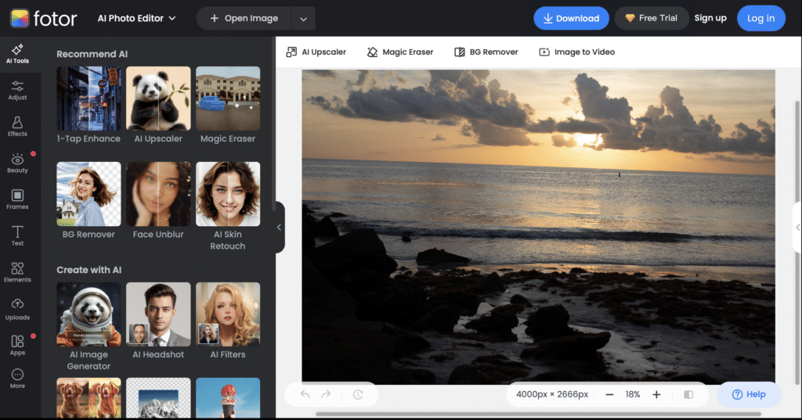Select the AI Filters thumbnail
The image size is (802, 420).
[x=228, y=314]
